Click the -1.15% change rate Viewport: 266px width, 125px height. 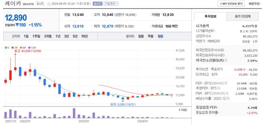click(x=35, y=25)
